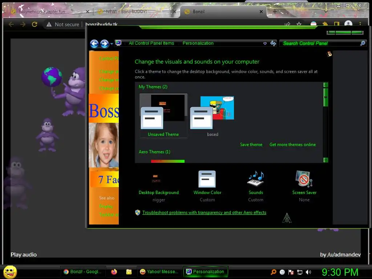This screenshot has height=279, width=372.
Task: Click the My Themes (2) heading
Action: 153,87
